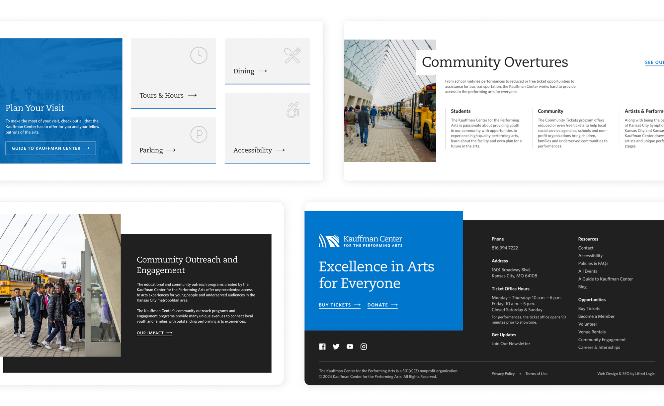Click Web Design & SEO by Lifted Logic

(626, 374)
